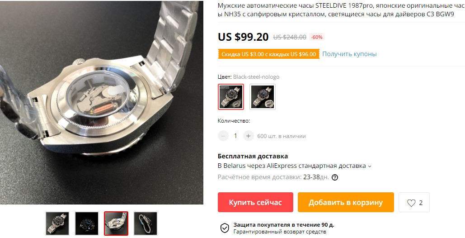Select the second blue-bezel color variant
465x238 pixels.
pyautogui.click(x=263, y=97)
